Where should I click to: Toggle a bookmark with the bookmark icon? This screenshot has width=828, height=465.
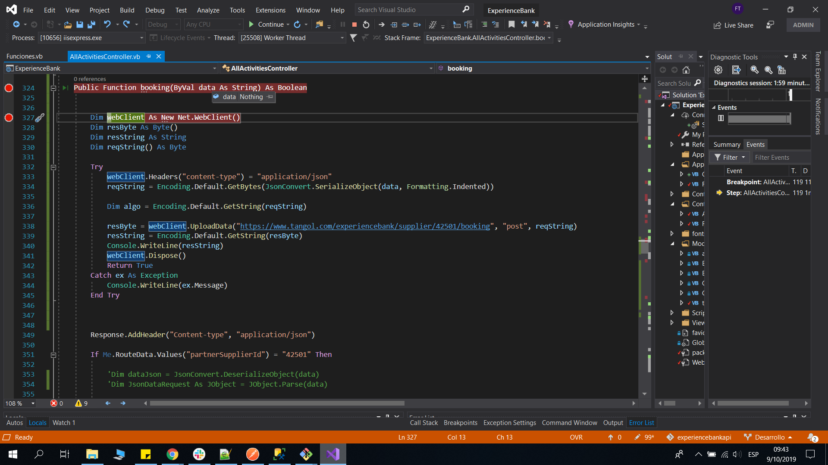coord(511,25)
